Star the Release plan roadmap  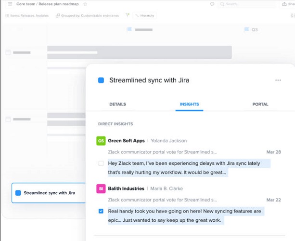tap(85, 4)
